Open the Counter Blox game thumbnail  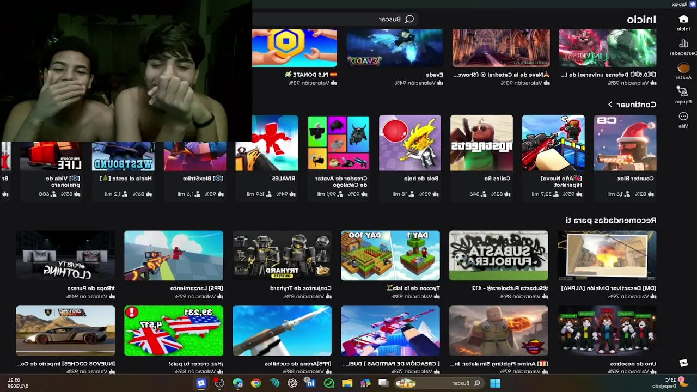click(625, 143)
